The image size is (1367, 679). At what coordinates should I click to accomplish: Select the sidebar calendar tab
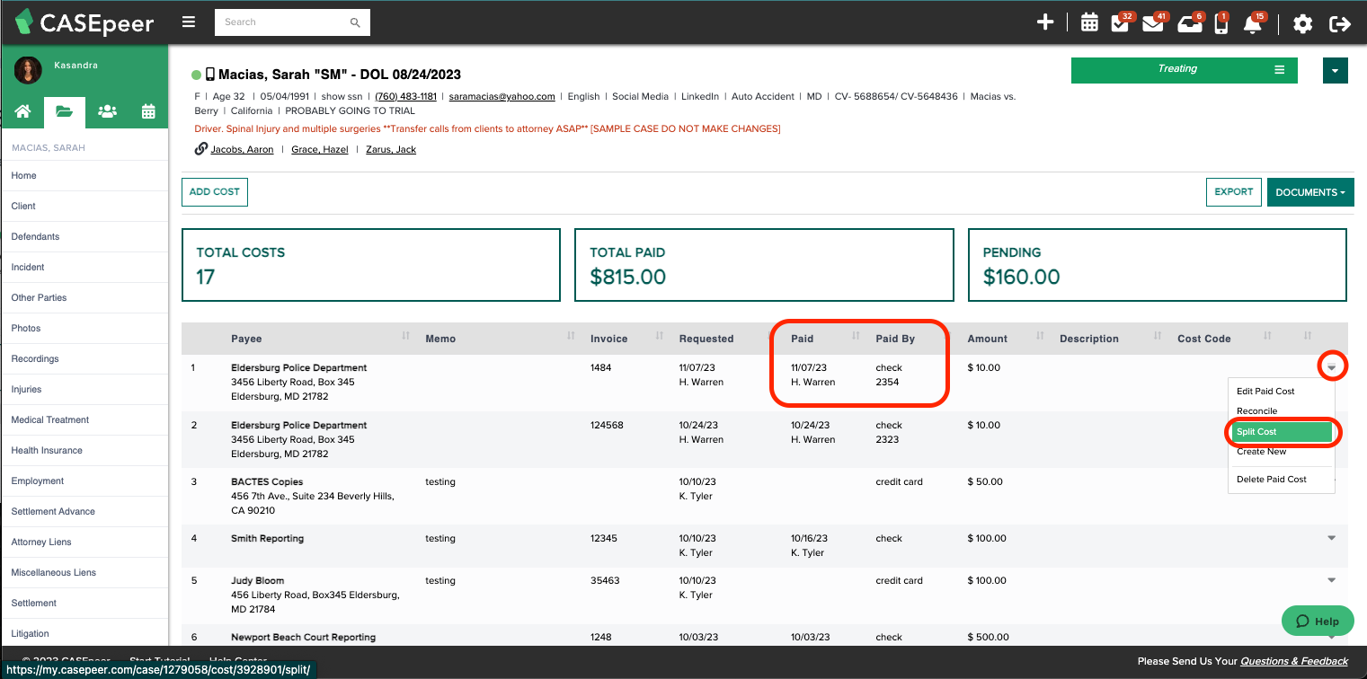tap(148, 111)
